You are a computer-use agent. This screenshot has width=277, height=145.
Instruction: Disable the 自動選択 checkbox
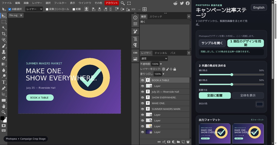pos(10,9)
